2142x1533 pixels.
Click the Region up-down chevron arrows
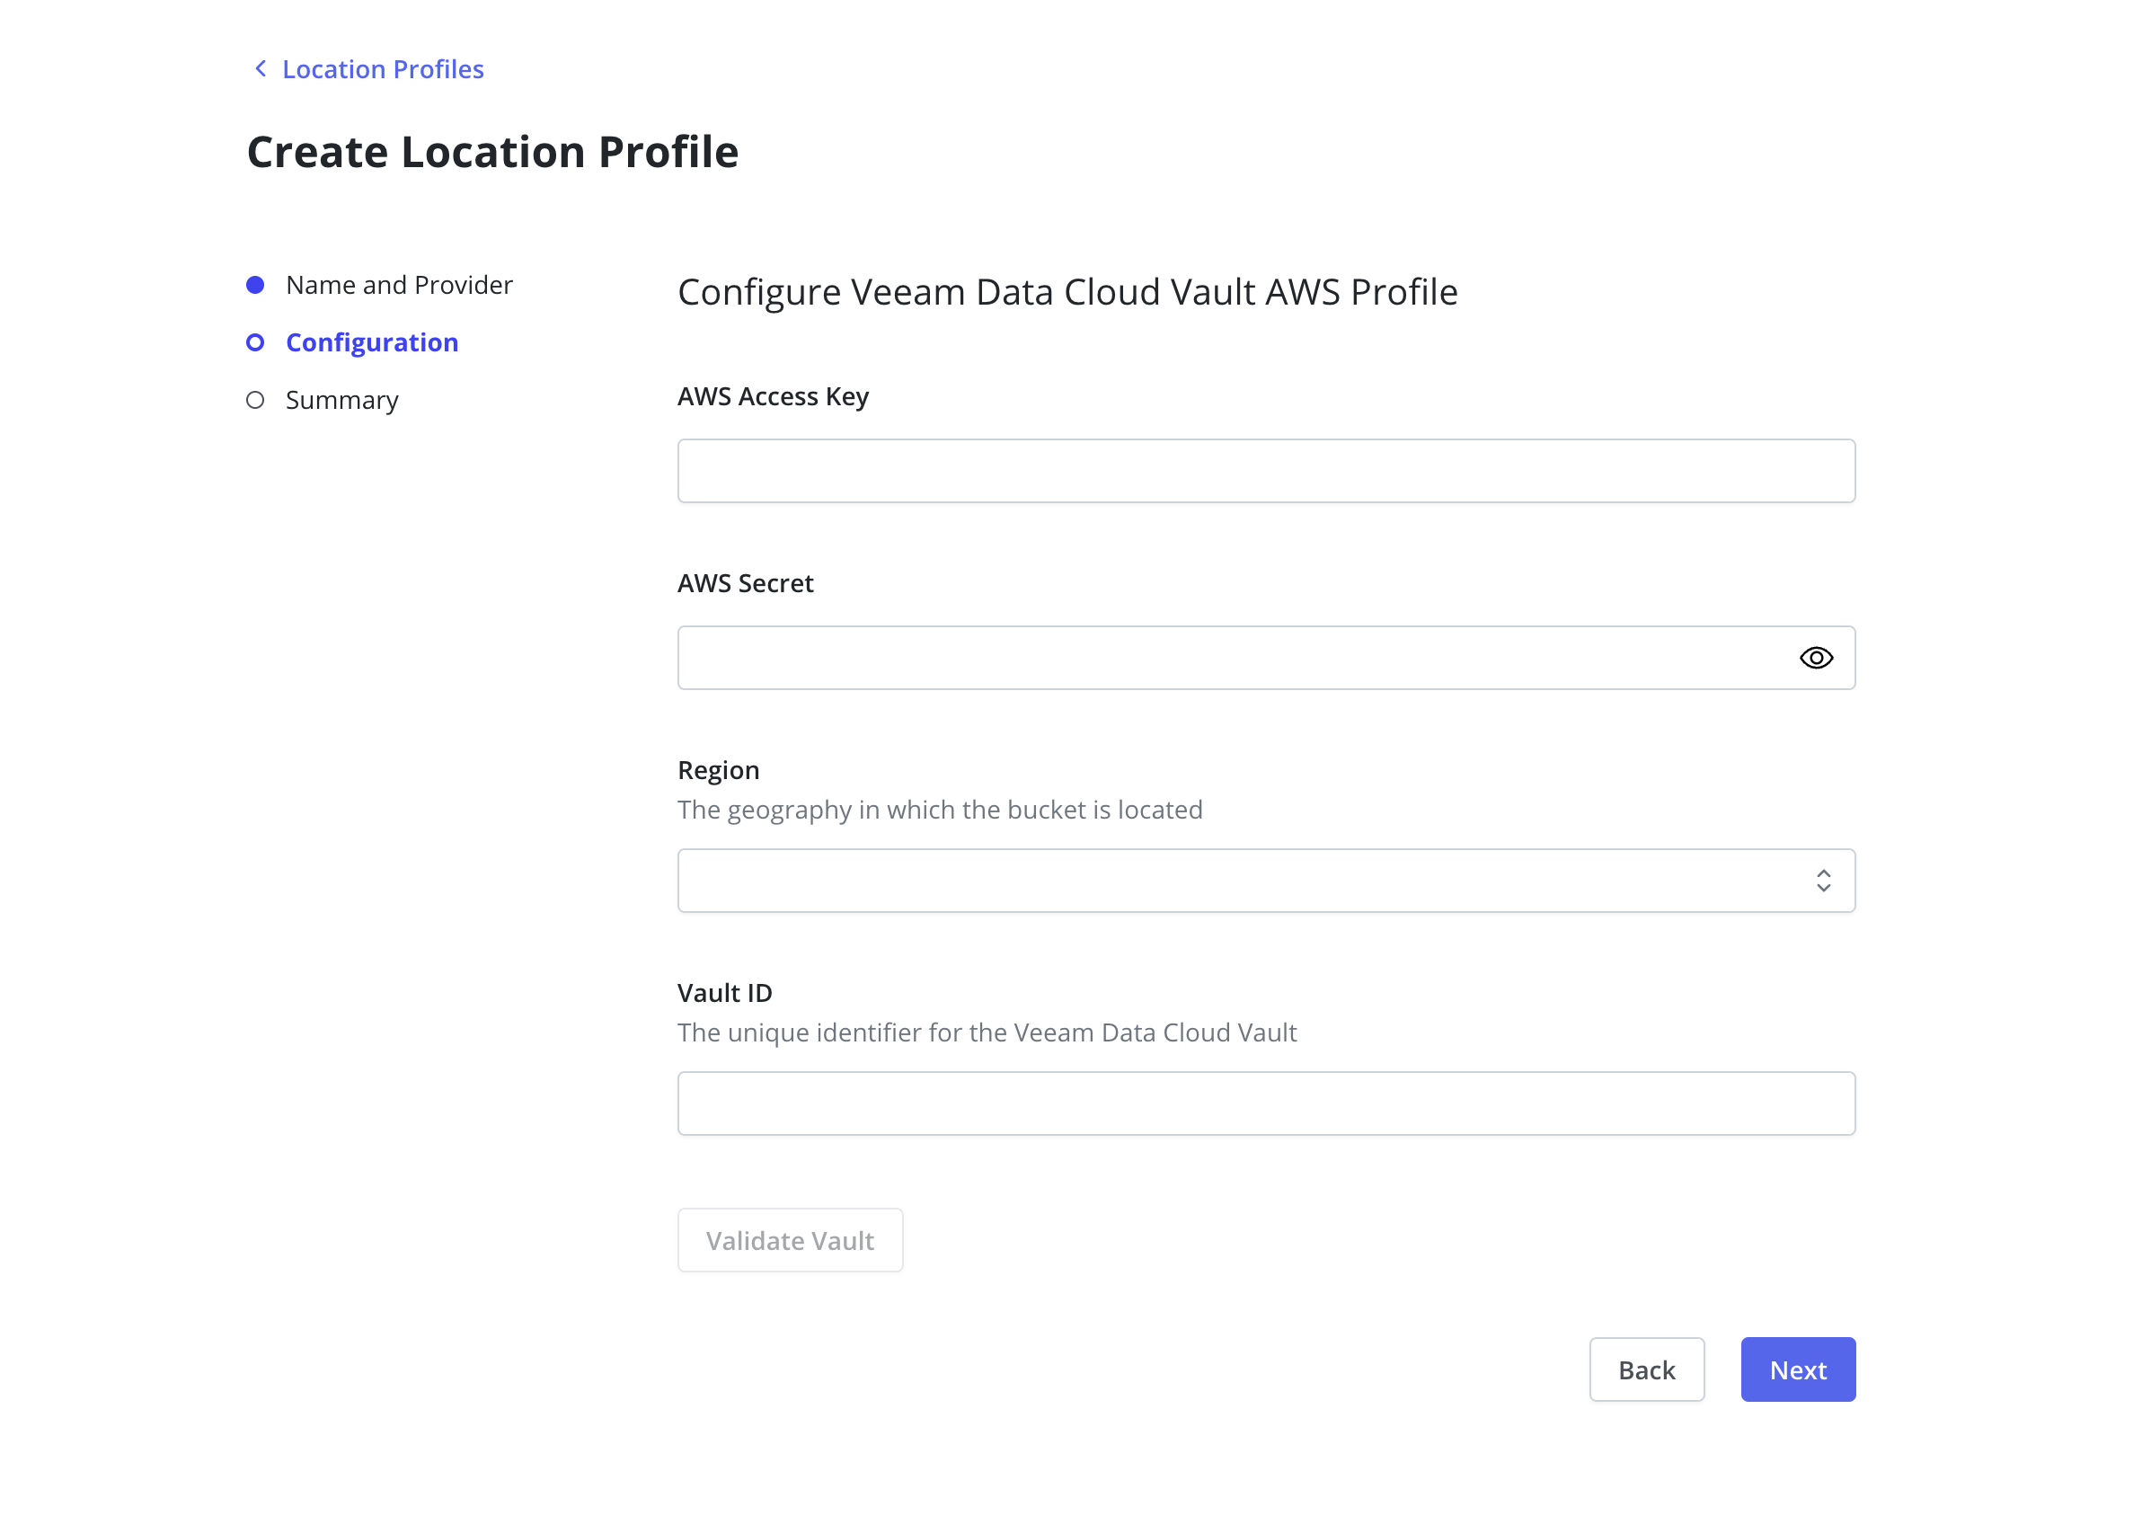(x=1822, y=881)
